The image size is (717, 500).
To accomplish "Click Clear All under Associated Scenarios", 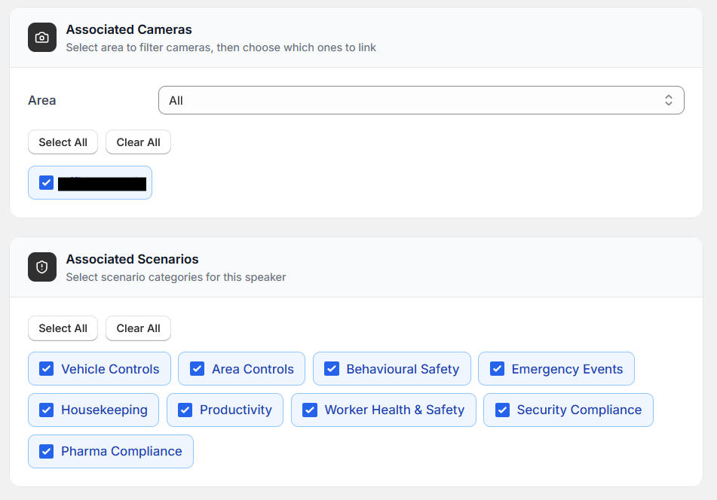I will coord(138,328).
